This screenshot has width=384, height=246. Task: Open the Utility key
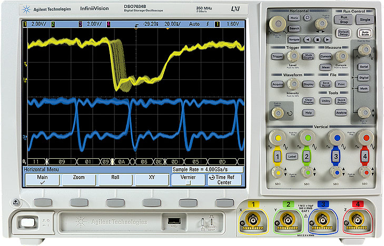point(326,101)
